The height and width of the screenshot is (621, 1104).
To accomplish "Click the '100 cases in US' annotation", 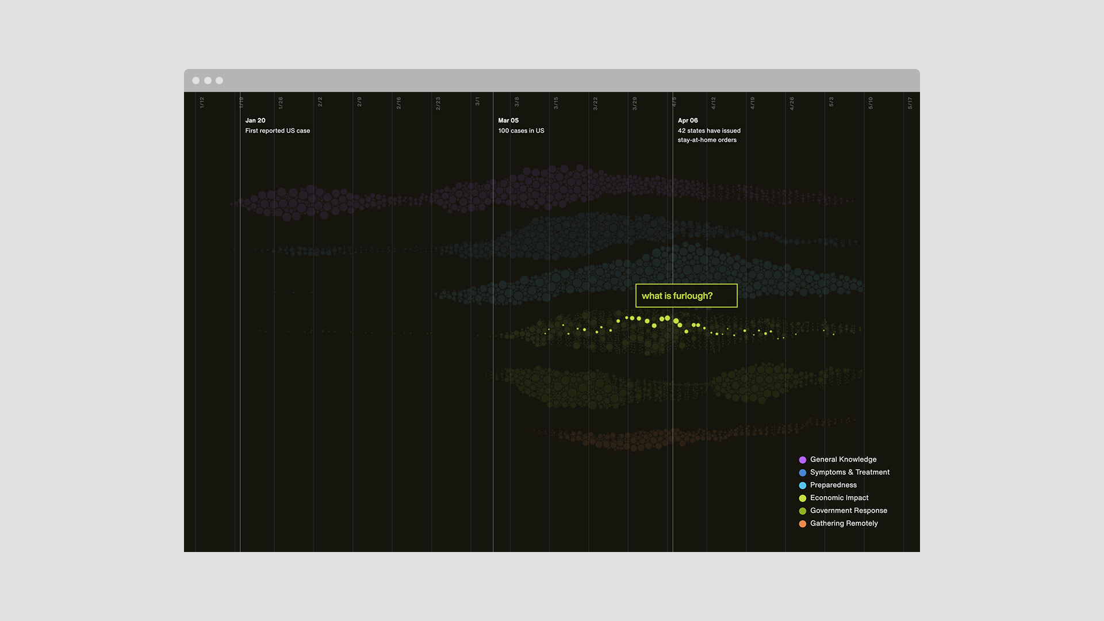I will pyautogui.click(x=521, y=131).
